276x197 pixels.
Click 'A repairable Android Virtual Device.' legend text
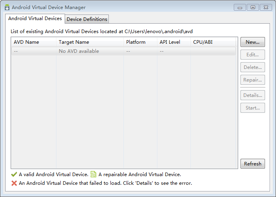tap(140, 174)
